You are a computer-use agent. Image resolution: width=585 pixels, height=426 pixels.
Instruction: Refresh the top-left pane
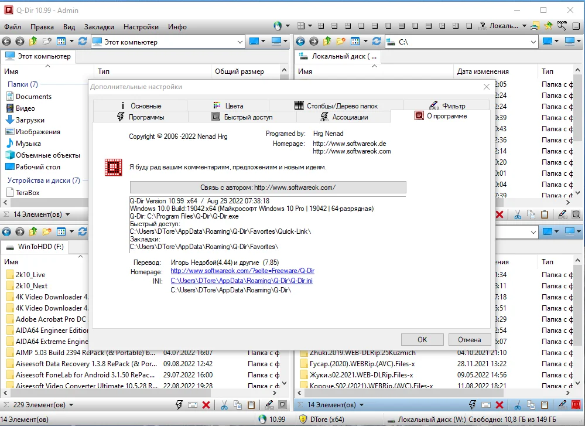[x=83, y=42]
